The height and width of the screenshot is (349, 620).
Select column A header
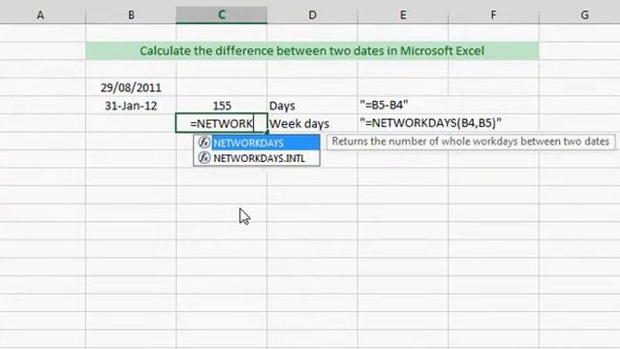(x=41, y=16)
